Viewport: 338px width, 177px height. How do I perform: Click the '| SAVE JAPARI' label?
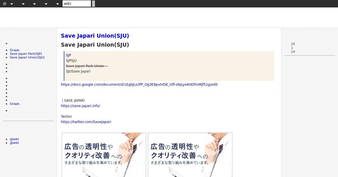[73, 101]
